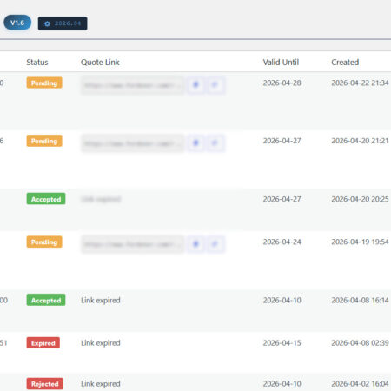
Task: Click the Link expired text in the Rejected row
Action: click(x=101, y=384)
